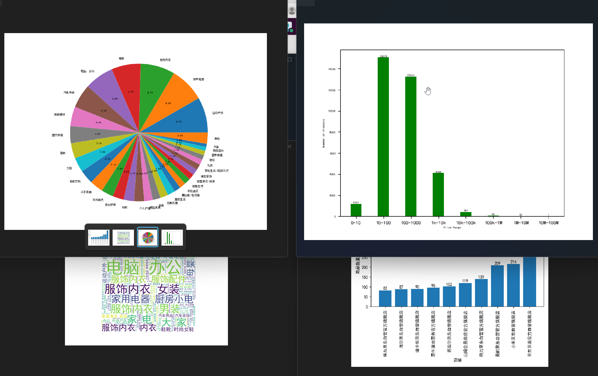This screenshot has height=376, width=598.
Task: Click the 139 bar value label
Action: click(481, 277)
